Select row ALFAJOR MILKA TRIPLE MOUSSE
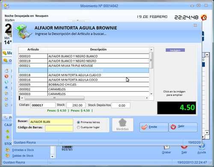 (x=84, y=66)
